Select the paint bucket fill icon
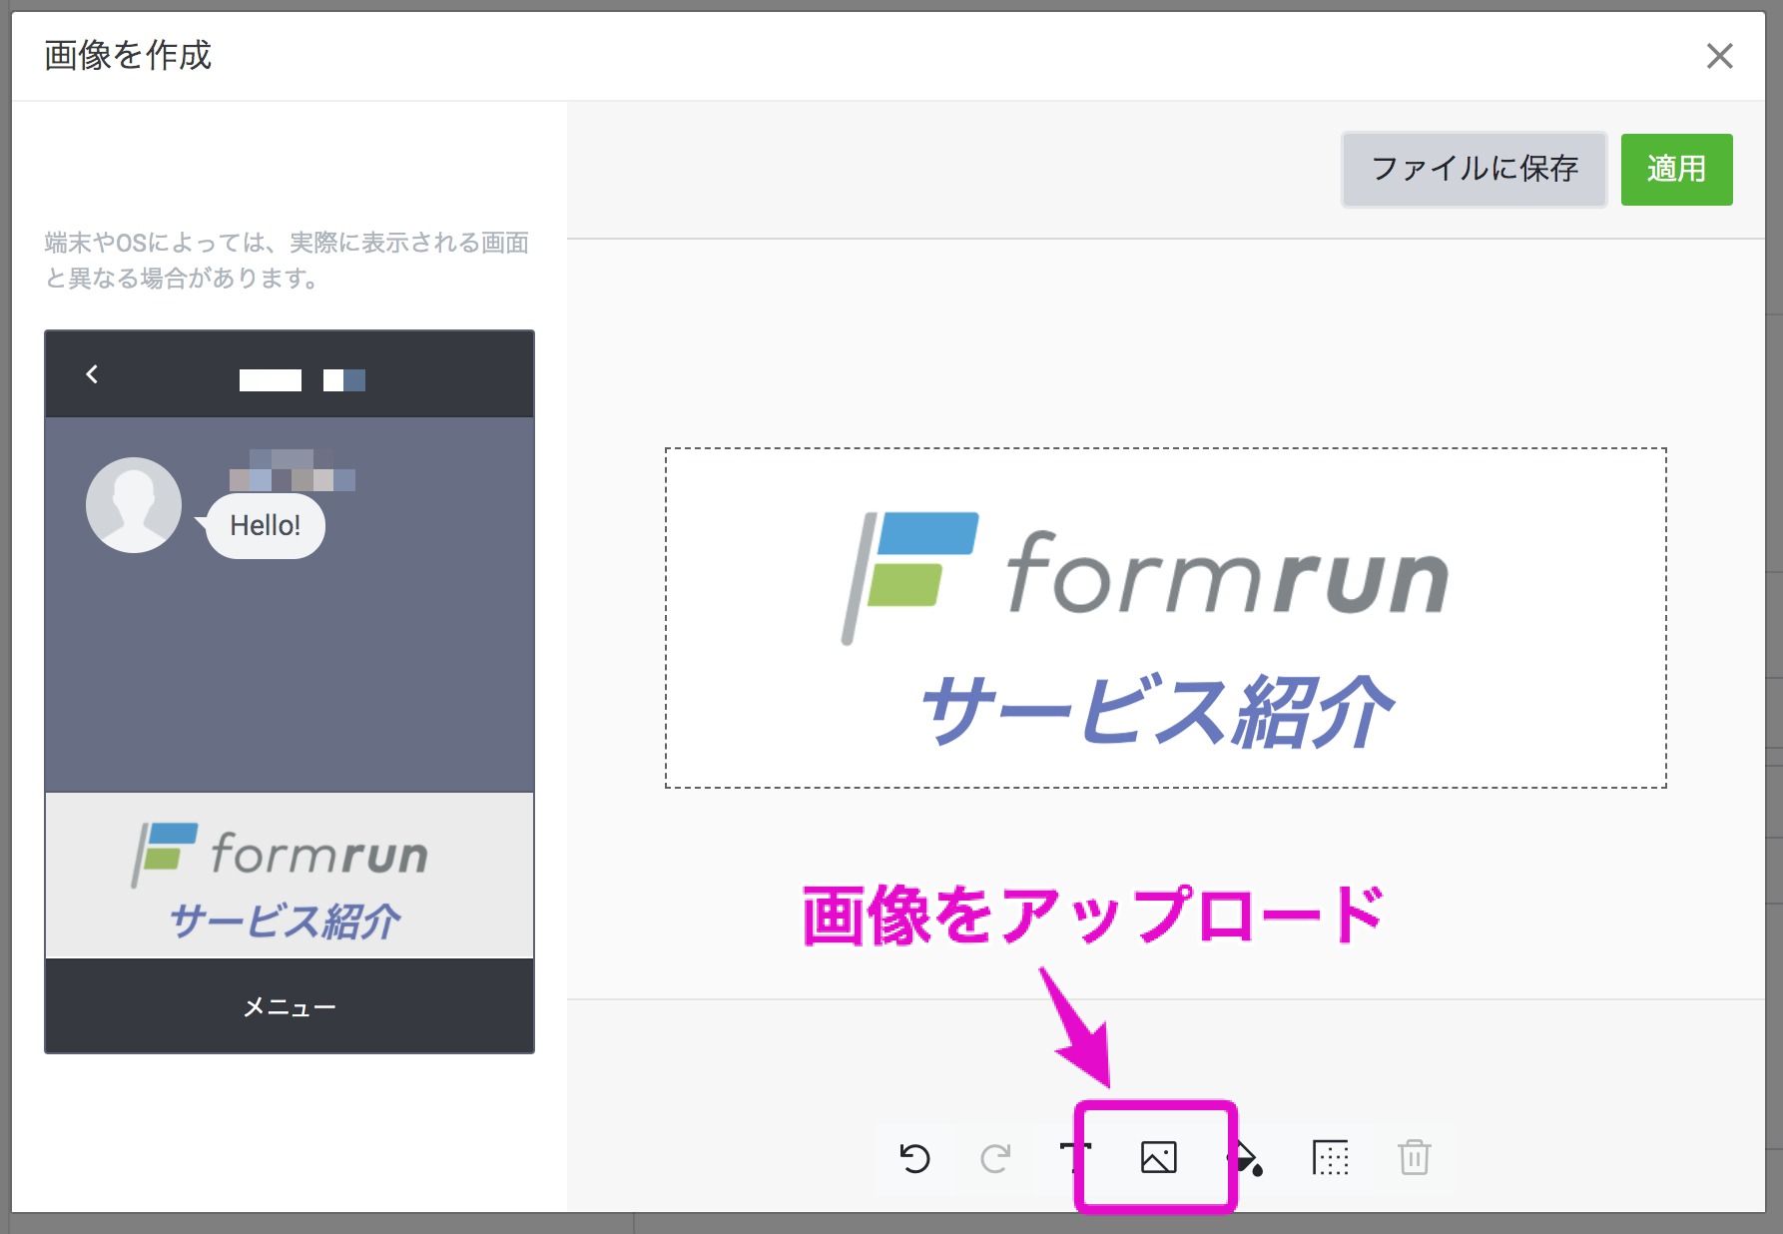 1246,1158
